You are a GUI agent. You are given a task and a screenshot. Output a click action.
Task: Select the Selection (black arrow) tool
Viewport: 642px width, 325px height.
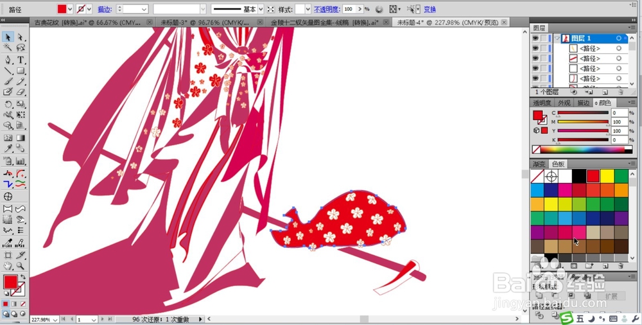coord(8,37)
